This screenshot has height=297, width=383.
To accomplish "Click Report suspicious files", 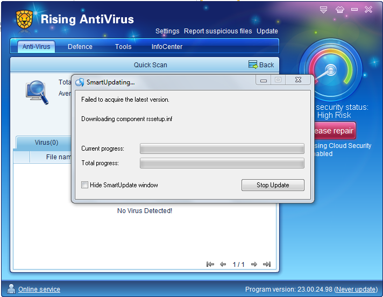I will (x=218, y=31).
